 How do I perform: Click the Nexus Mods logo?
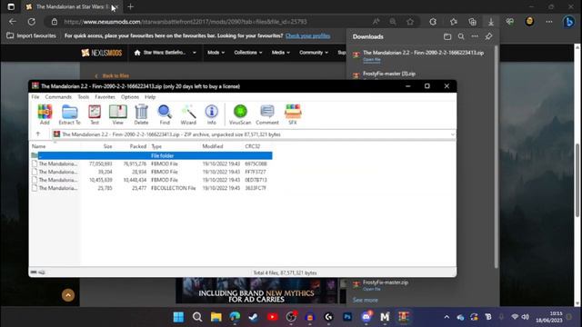[101, 53]
